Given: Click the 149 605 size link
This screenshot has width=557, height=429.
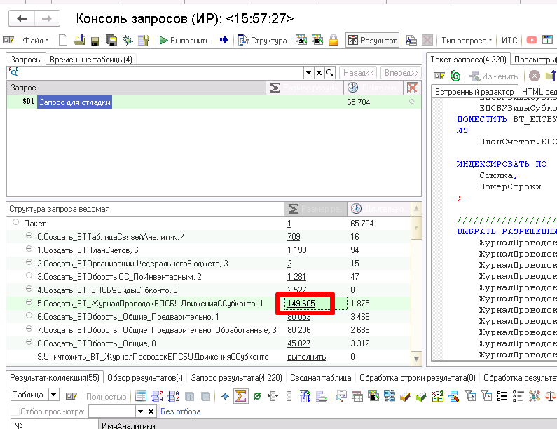Looking at the screenshot, I should click(301, 303).
